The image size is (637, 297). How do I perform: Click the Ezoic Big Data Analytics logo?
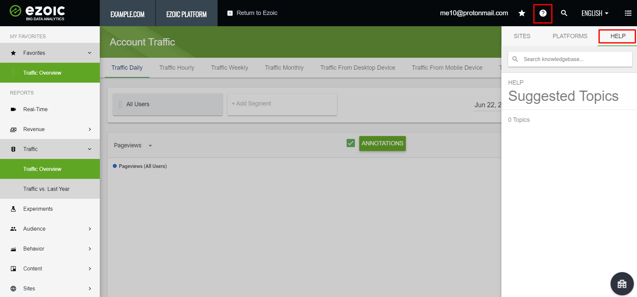(37, 13)
